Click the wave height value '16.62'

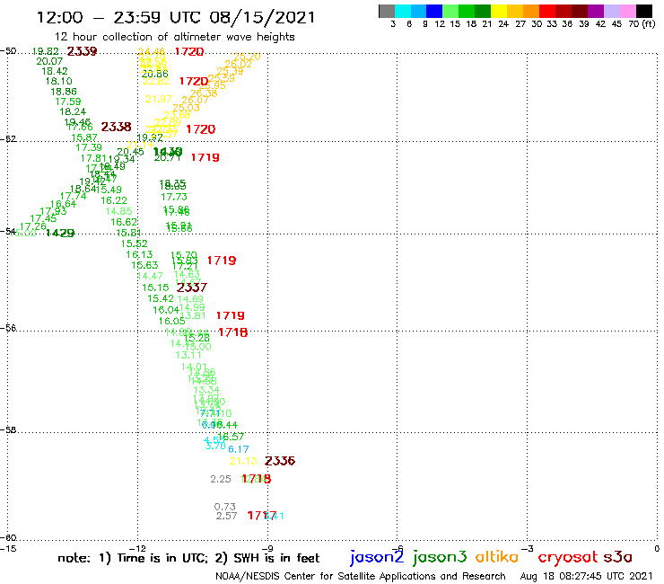(124, 222)
